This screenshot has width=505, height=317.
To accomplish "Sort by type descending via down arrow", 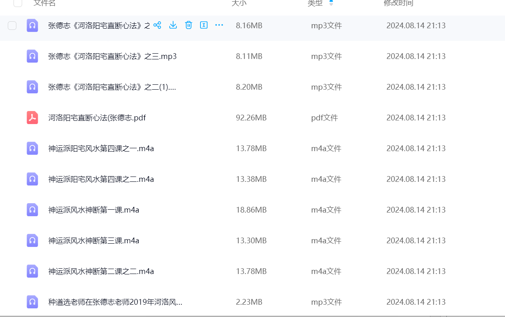I will (x=331, y=4).
